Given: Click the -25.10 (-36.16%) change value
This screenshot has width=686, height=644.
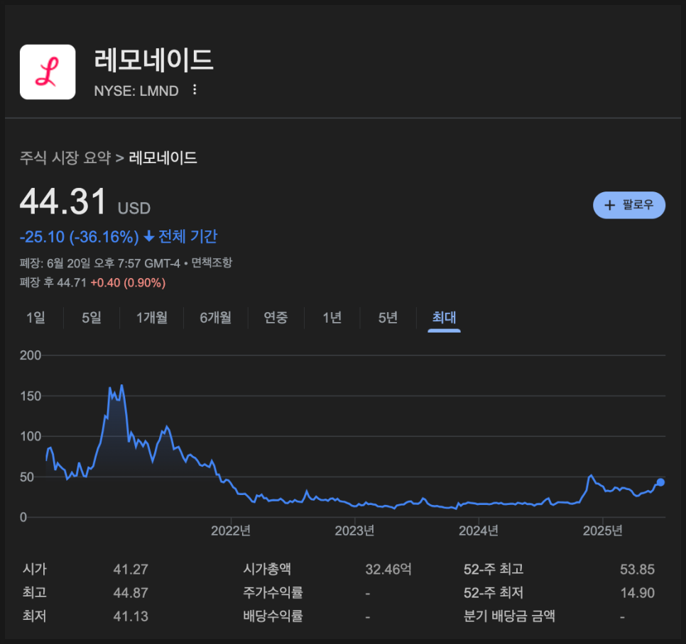Looking at the screenshot, I should point(80,237).
